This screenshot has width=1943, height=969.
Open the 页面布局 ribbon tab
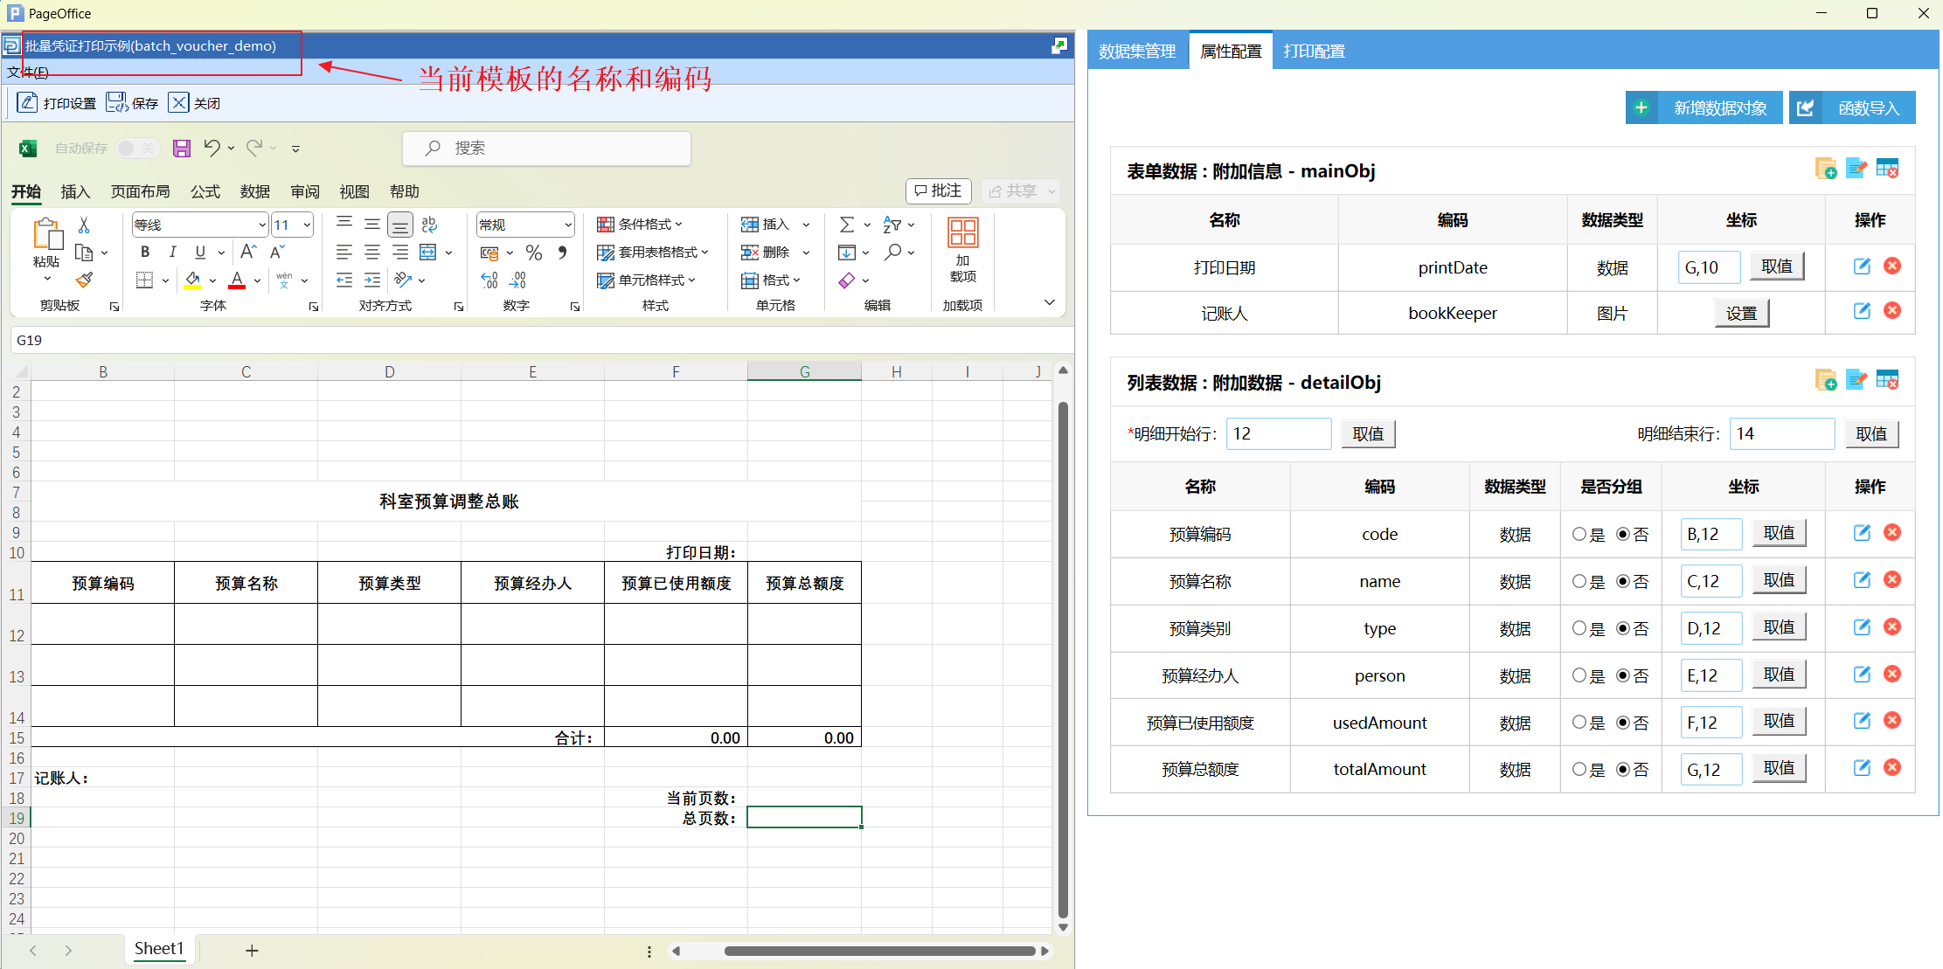tap(140, 191)
